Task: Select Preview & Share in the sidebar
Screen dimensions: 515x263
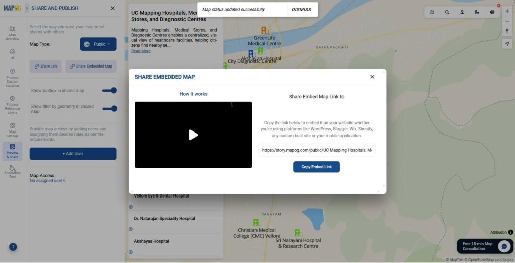Action: [12, 151]
